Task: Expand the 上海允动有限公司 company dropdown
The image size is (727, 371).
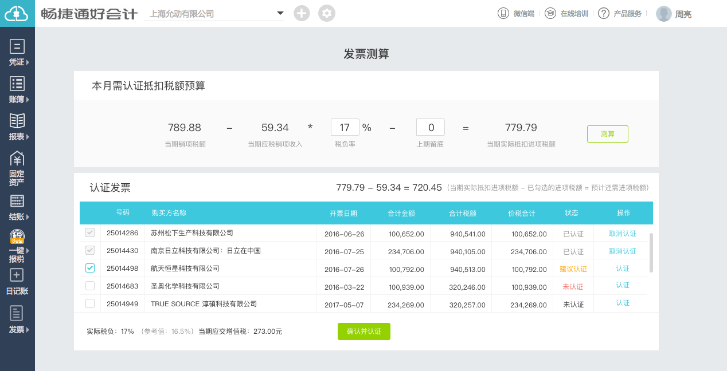Action: coord(280,13)
